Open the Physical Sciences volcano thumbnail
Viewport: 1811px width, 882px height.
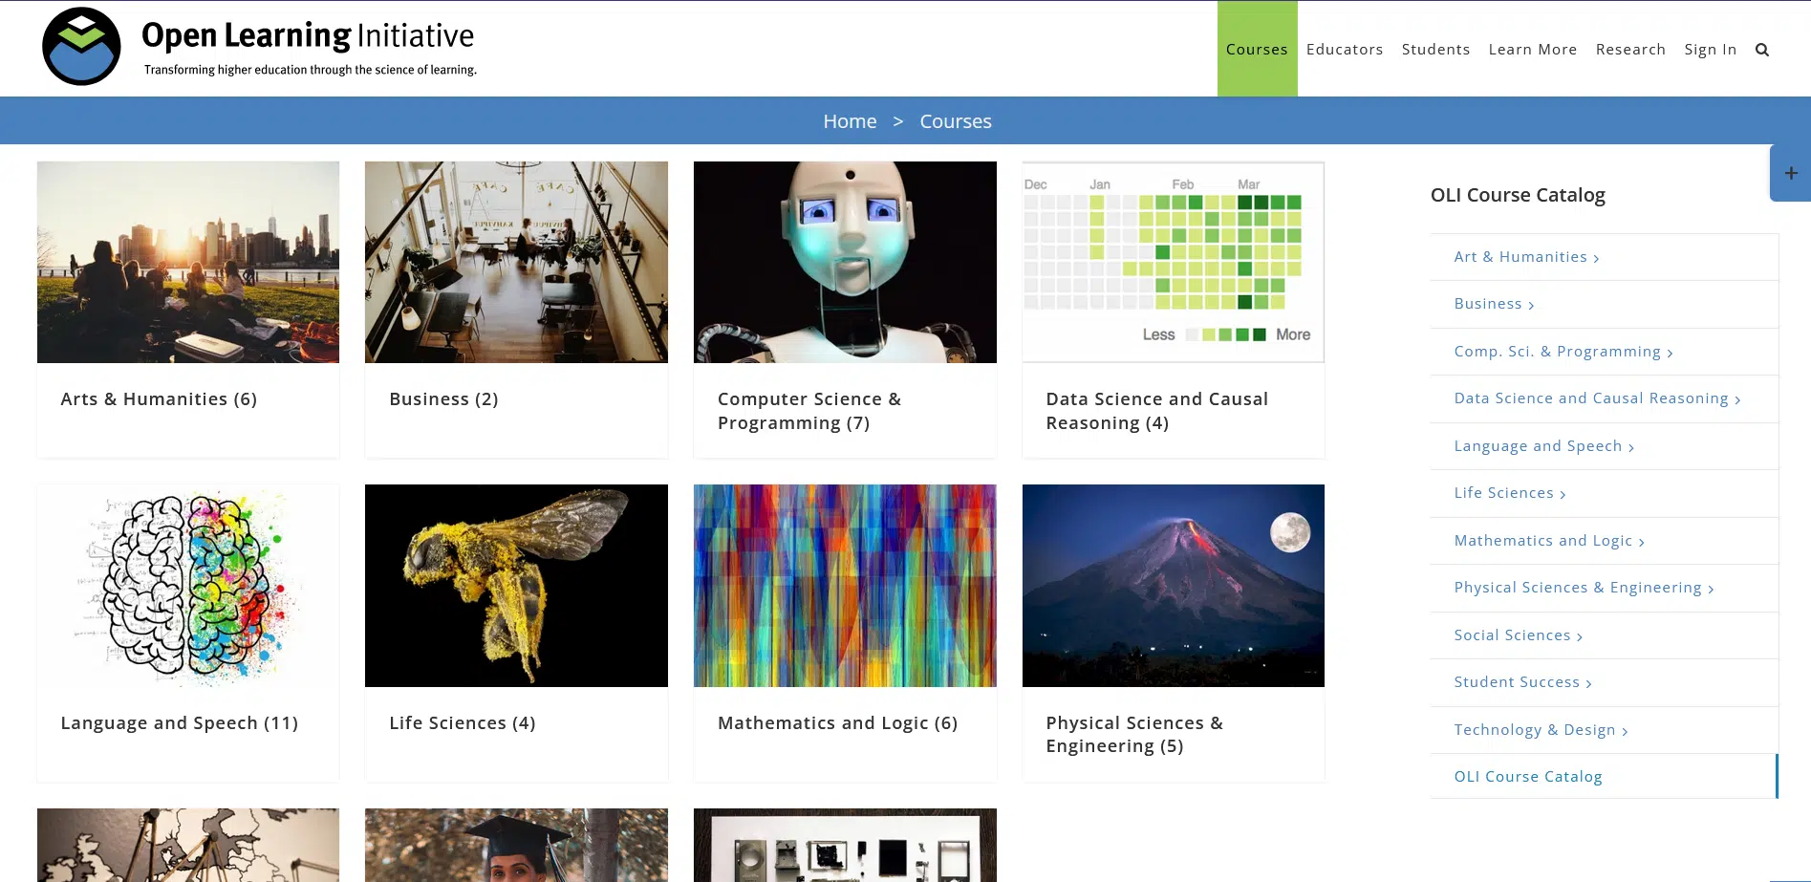(x=1174, y=586)
